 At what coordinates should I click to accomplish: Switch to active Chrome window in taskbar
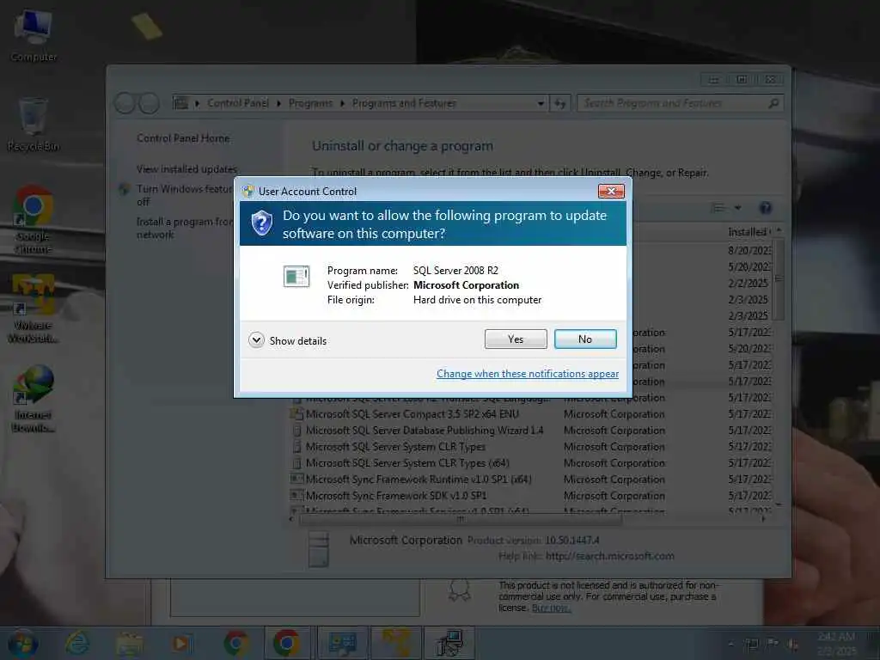pyautogui.click(x=287, y=643)
